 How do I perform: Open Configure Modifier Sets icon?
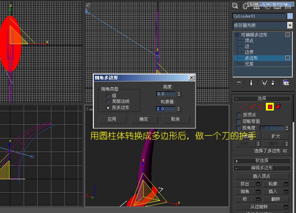point(286,83)
